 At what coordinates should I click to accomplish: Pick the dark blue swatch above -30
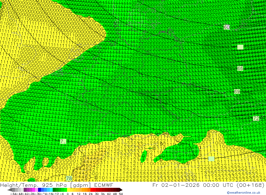(39, 190)
